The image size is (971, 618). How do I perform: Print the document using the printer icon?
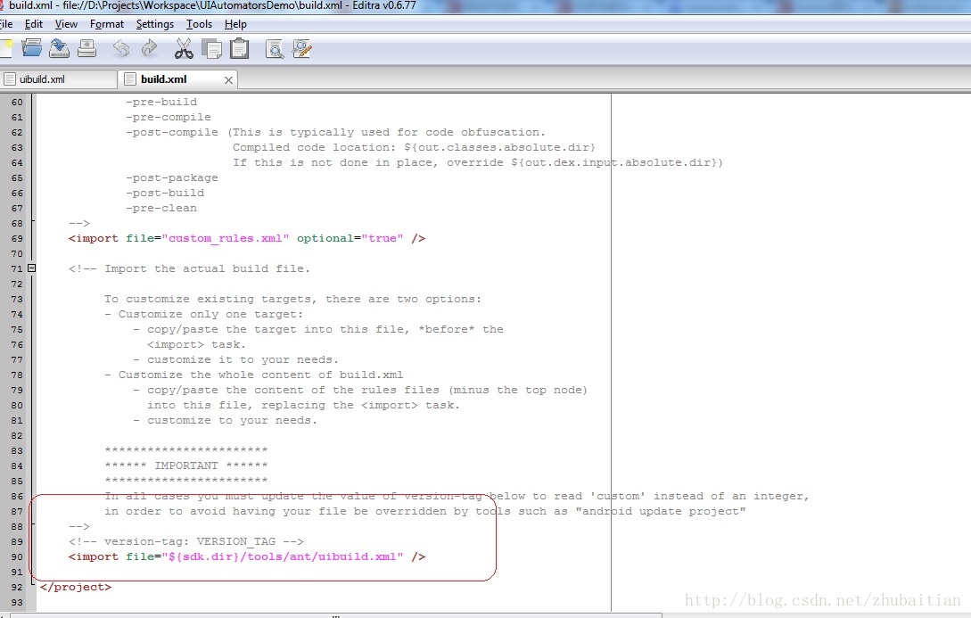coord(86,48)
